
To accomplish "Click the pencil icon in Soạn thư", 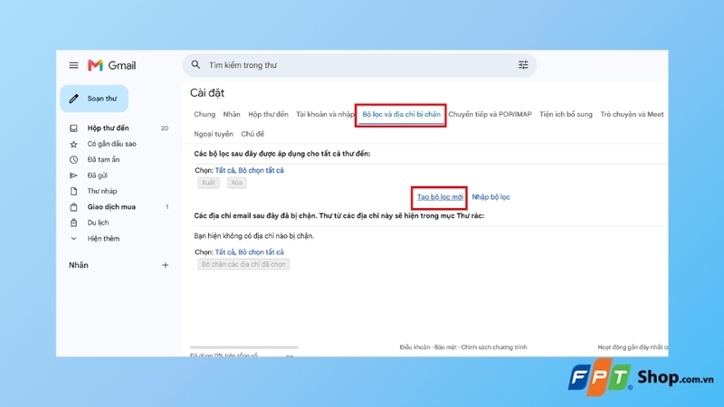I will click(74, 99).
